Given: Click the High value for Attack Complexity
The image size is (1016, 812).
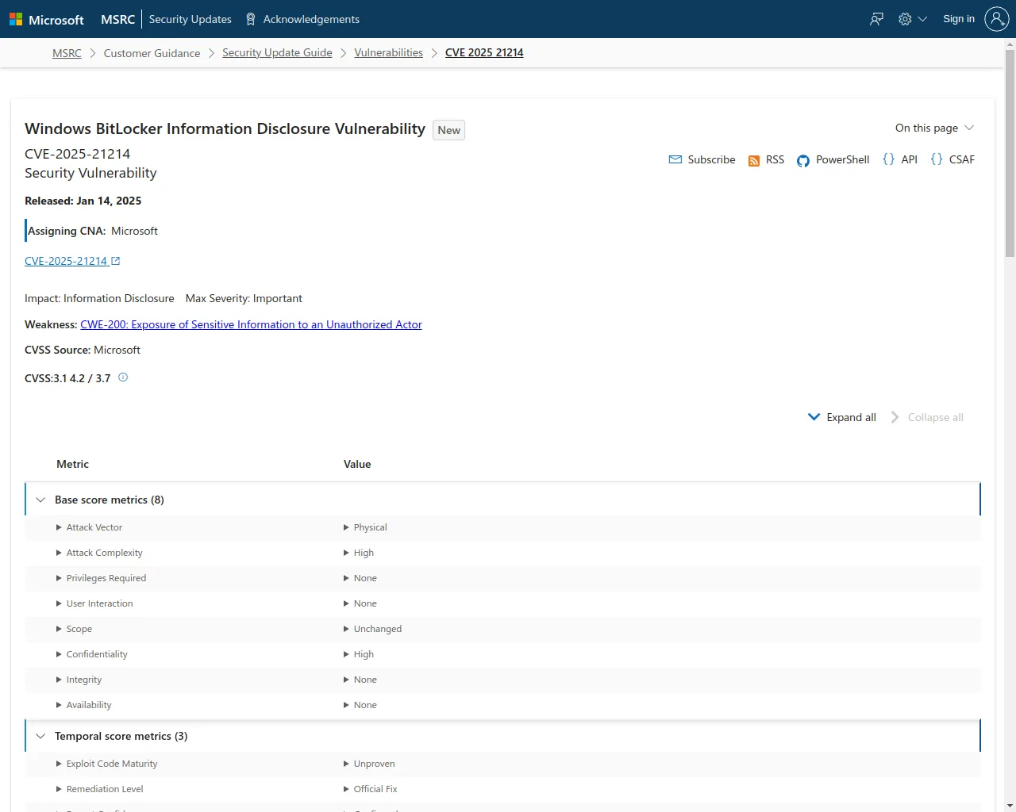Looking at the screenshot, I should pos(364,553).
